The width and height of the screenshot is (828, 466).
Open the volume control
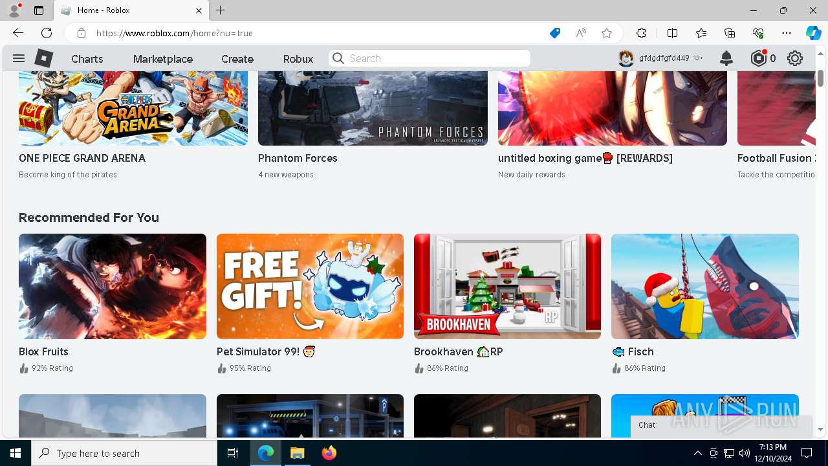click(745, 453)
